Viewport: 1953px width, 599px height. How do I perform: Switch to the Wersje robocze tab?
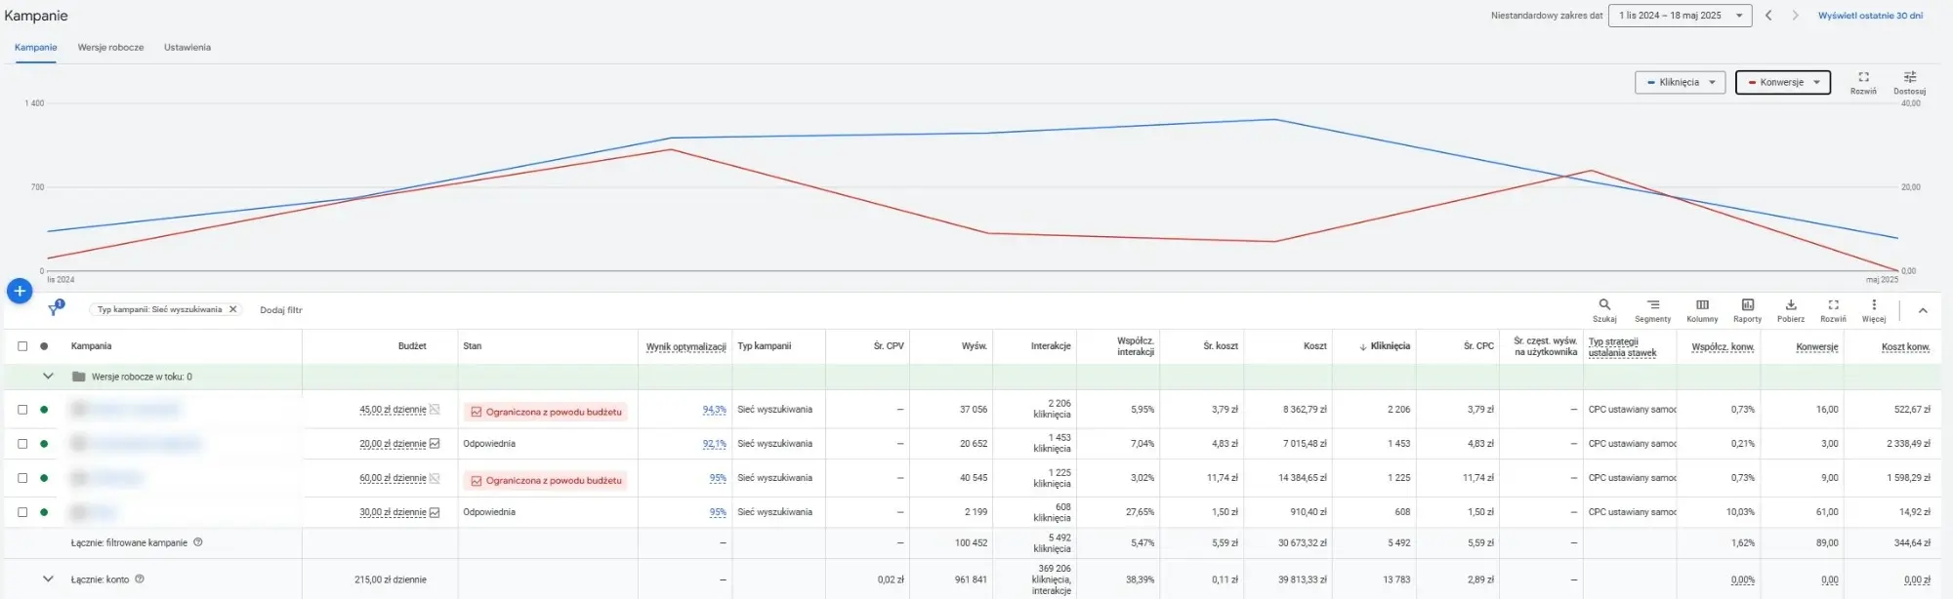[x=110, y=47]
